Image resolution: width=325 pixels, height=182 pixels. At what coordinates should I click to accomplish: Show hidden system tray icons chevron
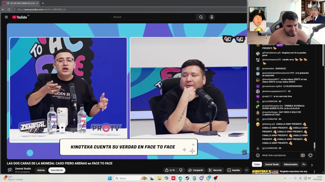click(285, 178)
